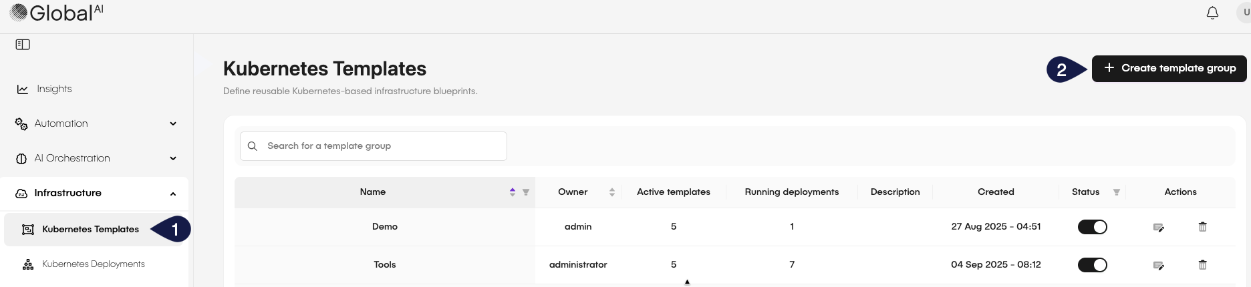The width and height of the screenshot is (1251, 287).
Task: Select Kubernetes Templates in sidebar
Action: pyautogui.click(x=90, y=230)
